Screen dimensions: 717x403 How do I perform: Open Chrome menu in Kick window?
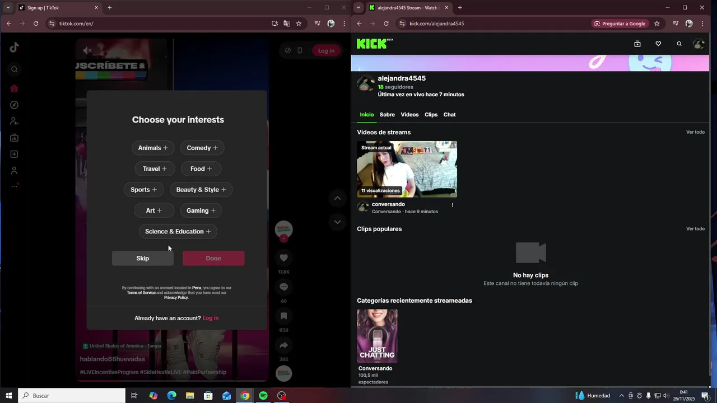pos(702,24)
